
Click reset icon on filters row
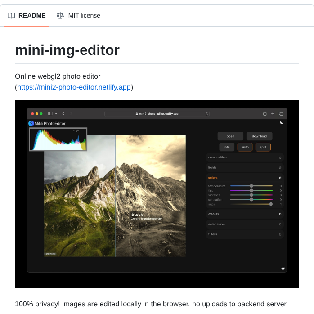(x=280, y=234)
